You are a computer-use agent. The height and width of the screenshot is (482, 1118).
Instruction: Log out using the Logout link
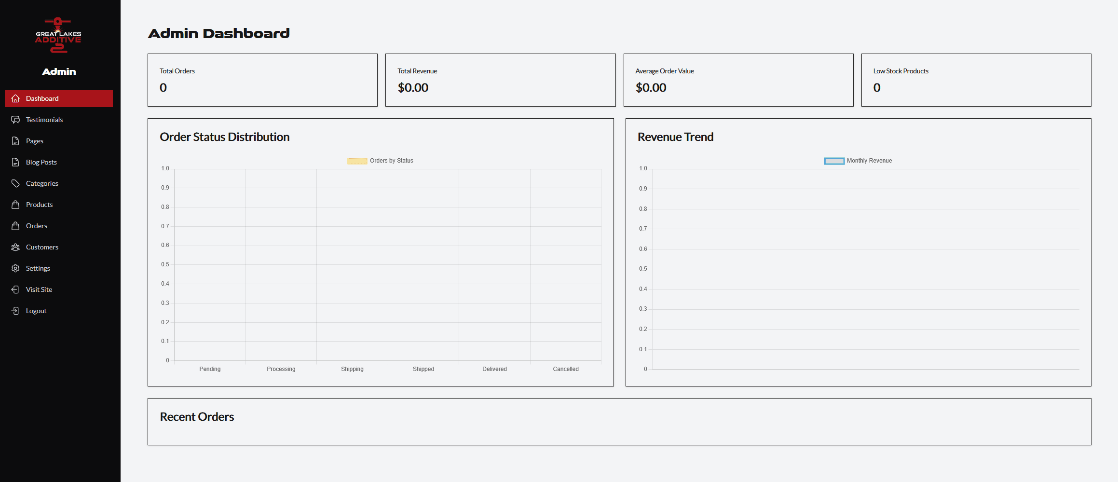click(59, 311)
